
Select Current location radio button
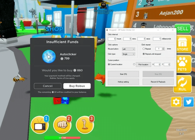coord(109,64)
